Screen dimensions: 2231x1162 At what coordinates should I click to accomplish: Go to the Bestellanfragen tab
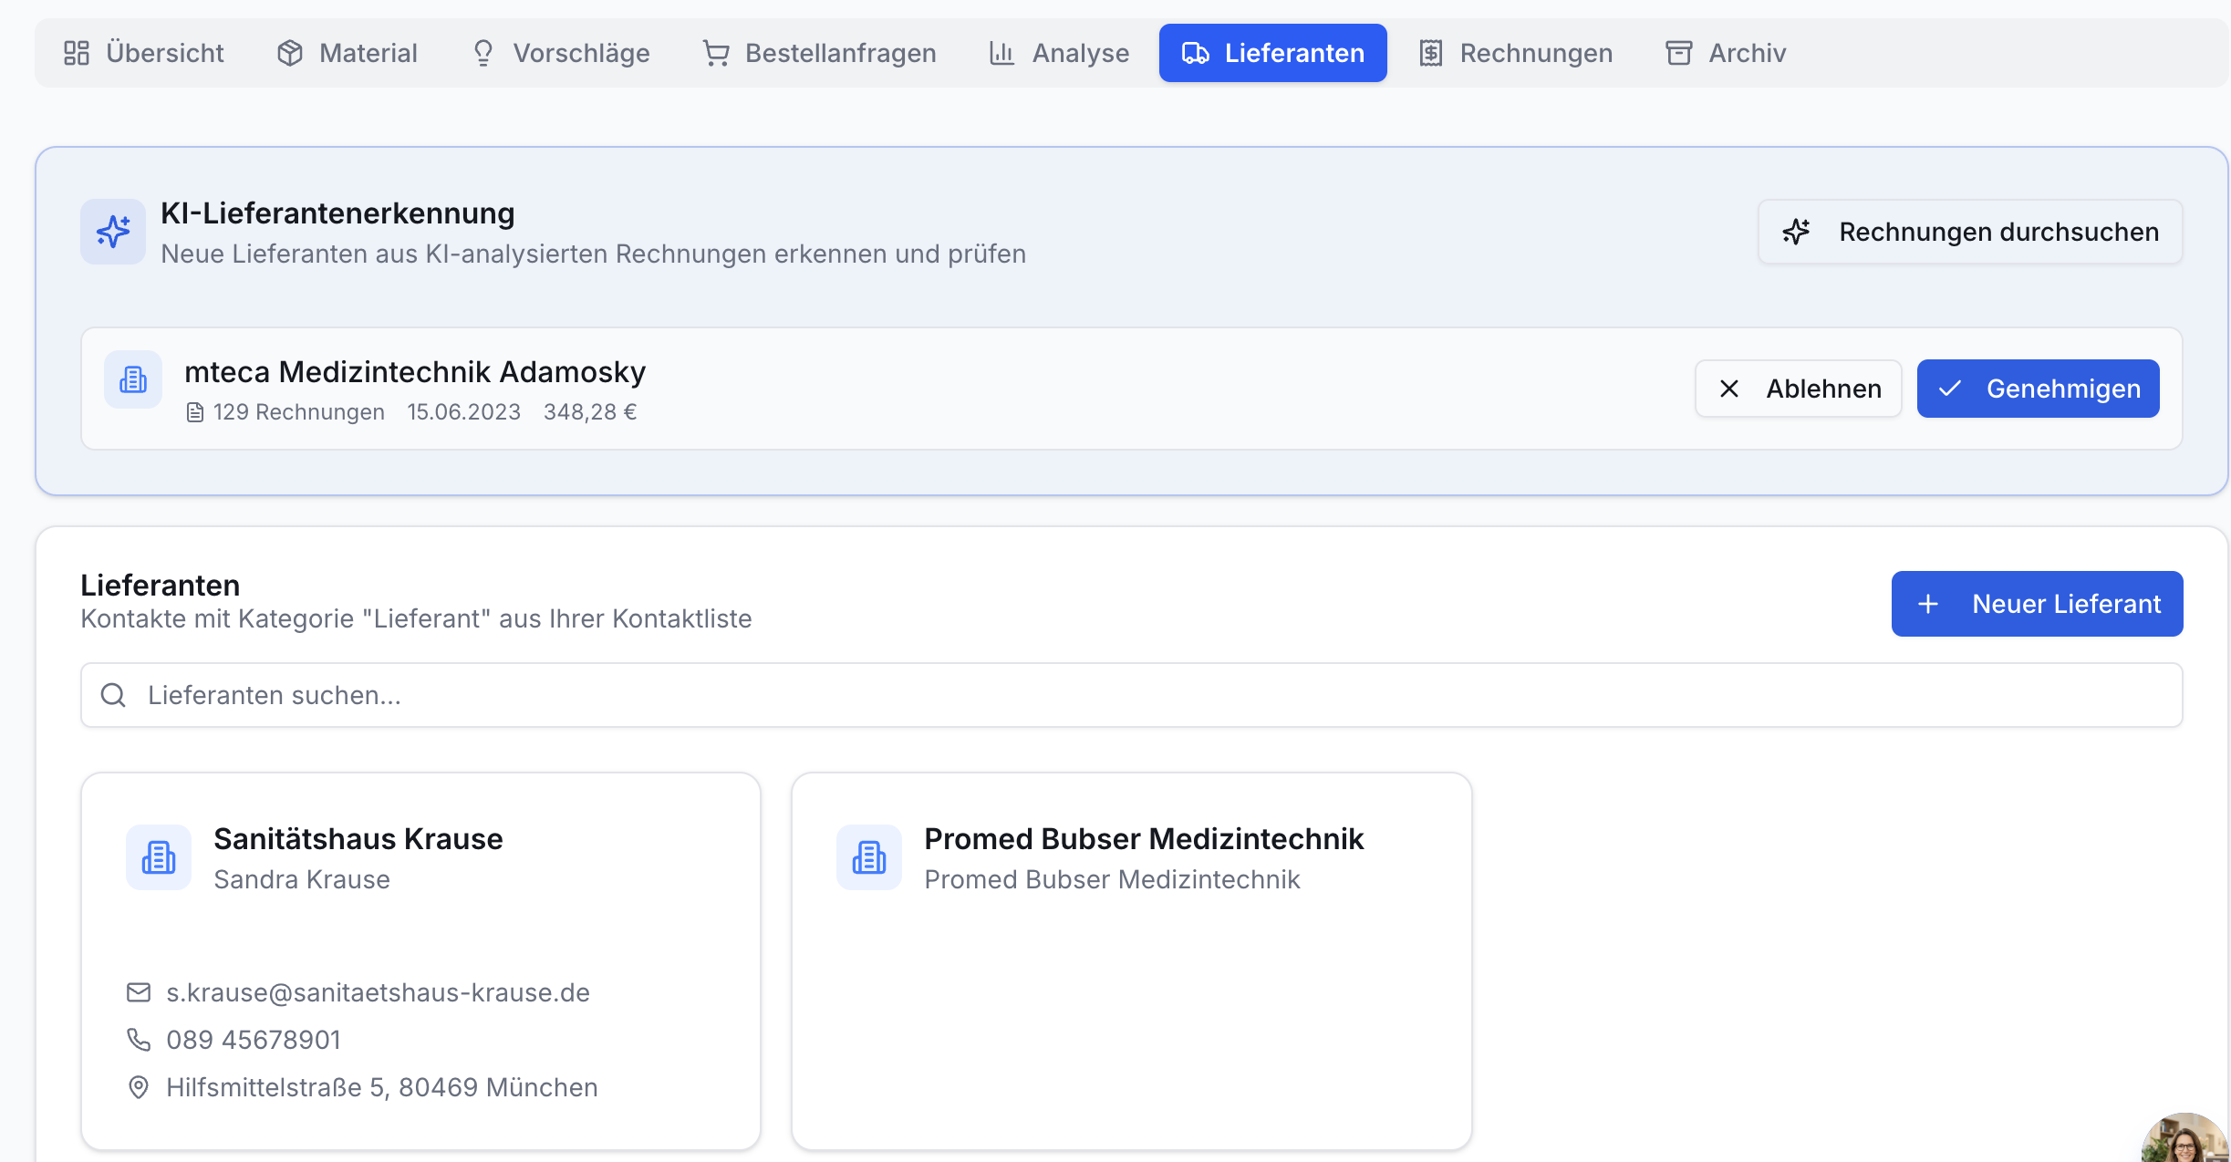click(819, 53)
